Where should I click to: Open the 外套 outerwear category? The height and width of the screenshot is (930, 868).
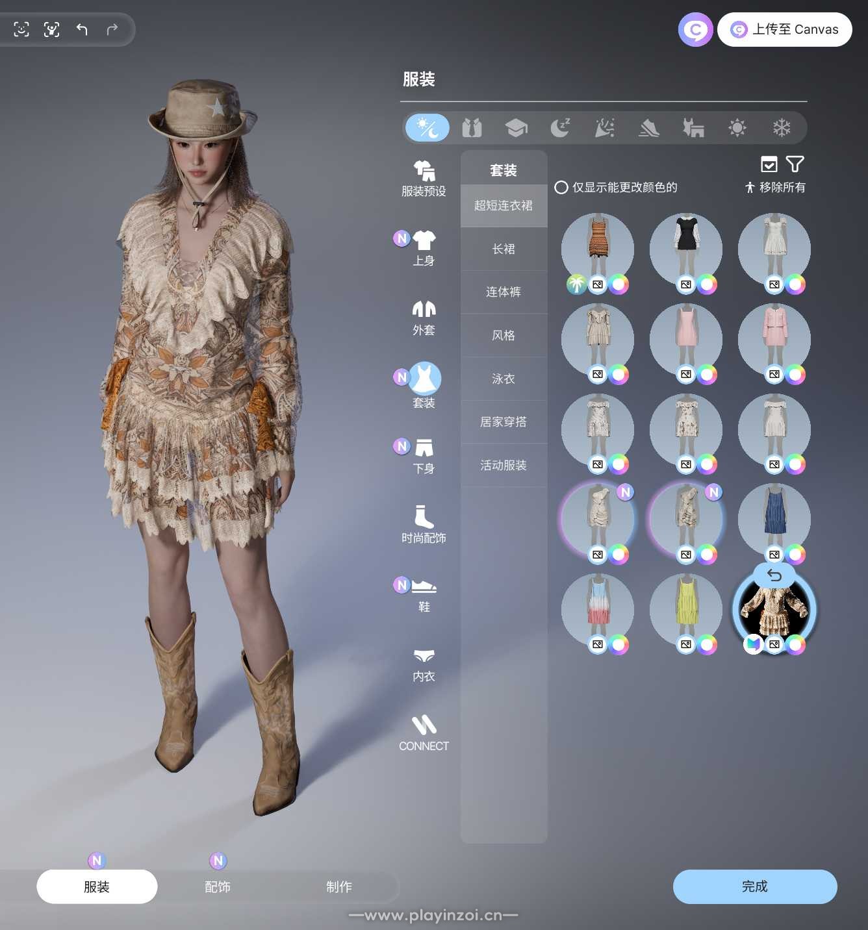click(424, 318)
